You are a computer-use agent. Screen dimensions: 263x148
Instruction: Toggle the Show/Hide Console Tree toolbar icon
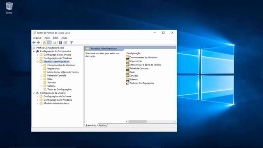[x=49, y=43]
